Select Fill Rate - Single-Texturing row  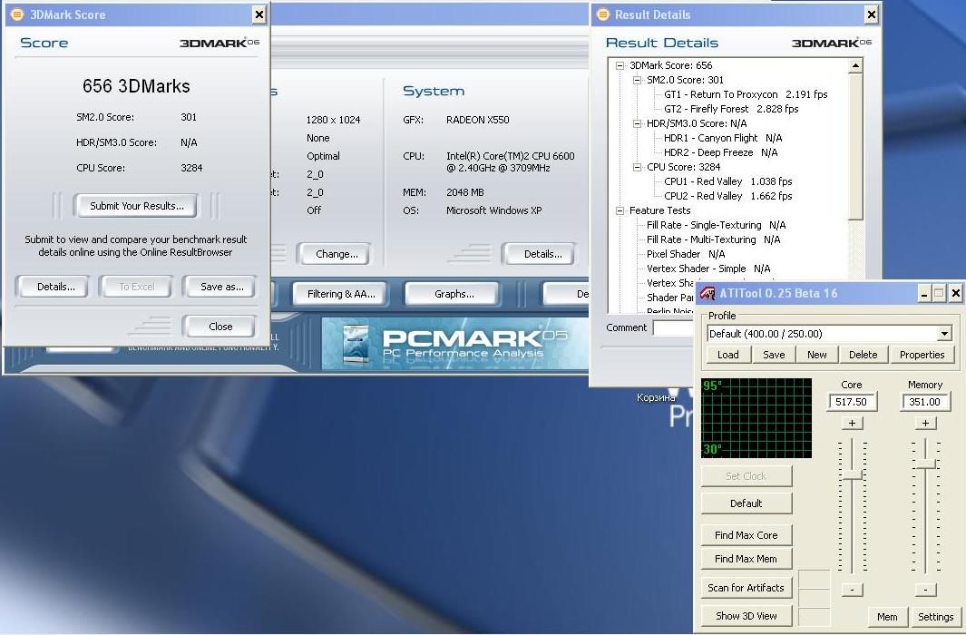coord(716,225)
